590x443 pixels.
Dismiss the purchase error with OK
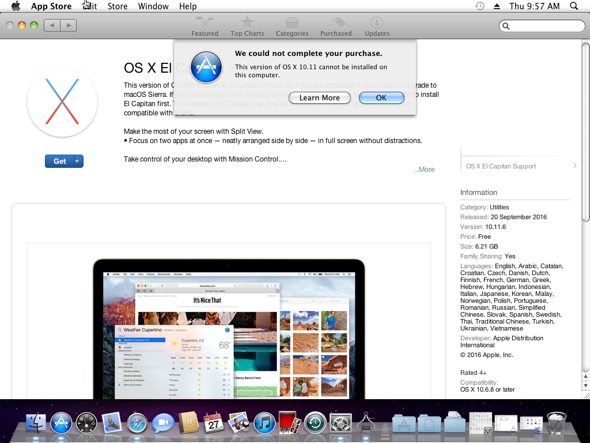[x=381, y=97]
